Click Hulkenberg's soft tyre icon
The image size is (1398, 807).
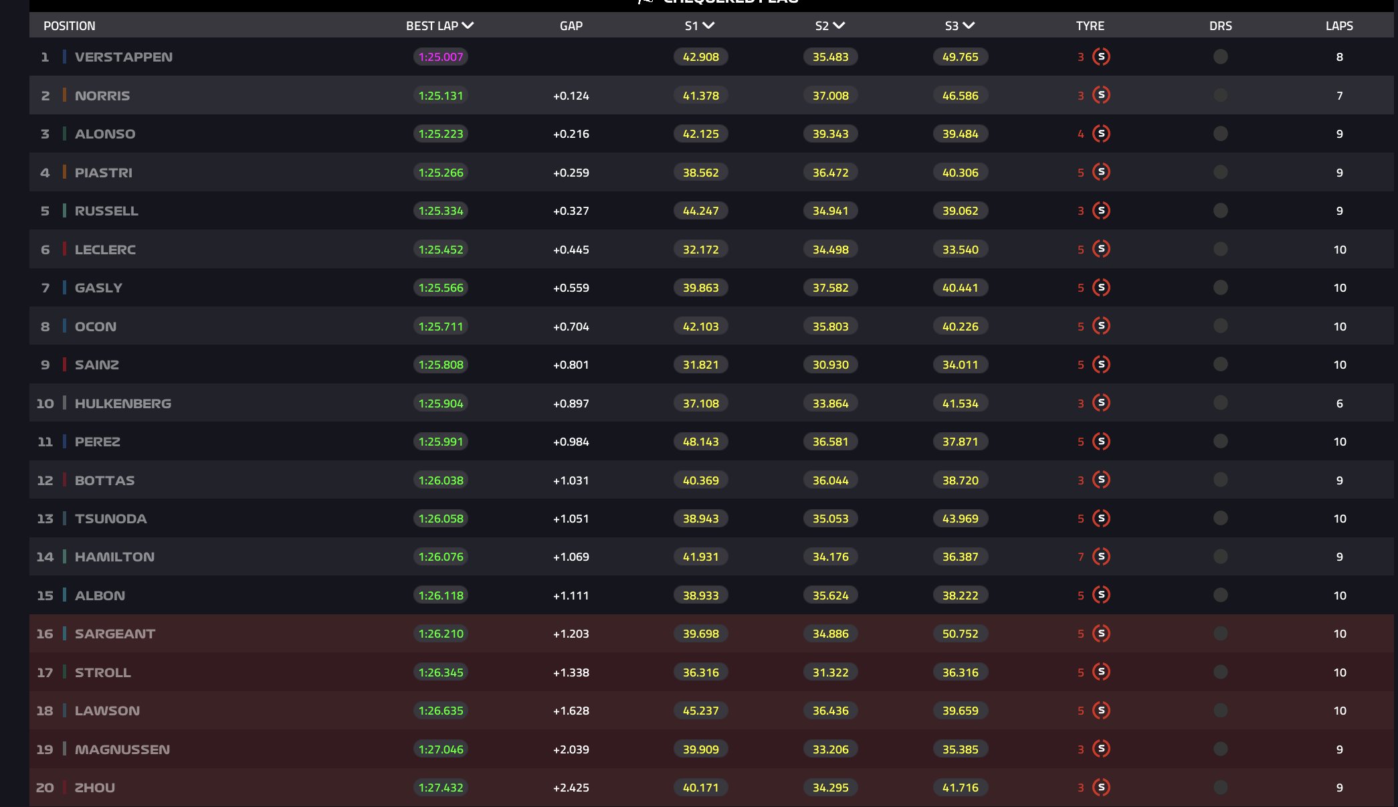tap(1101, 403)
